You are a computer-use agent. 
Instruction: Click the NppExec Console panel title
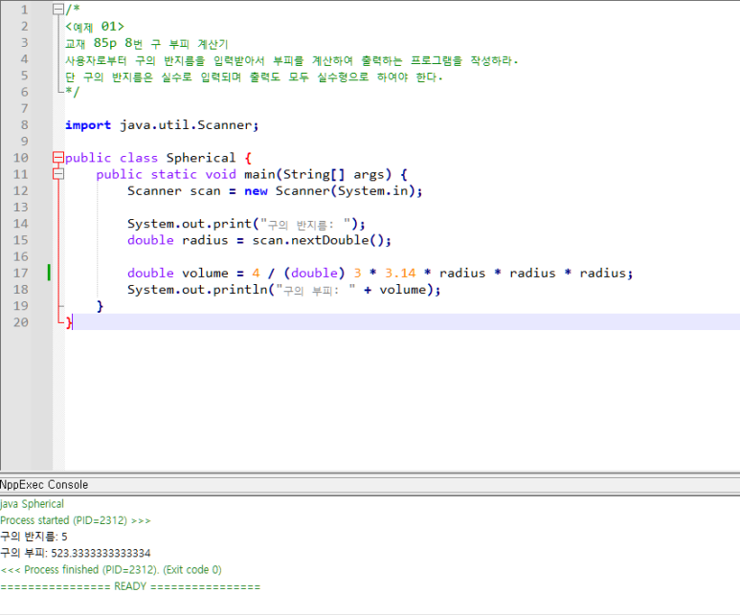pyautogui.click(x=44, y=485)
